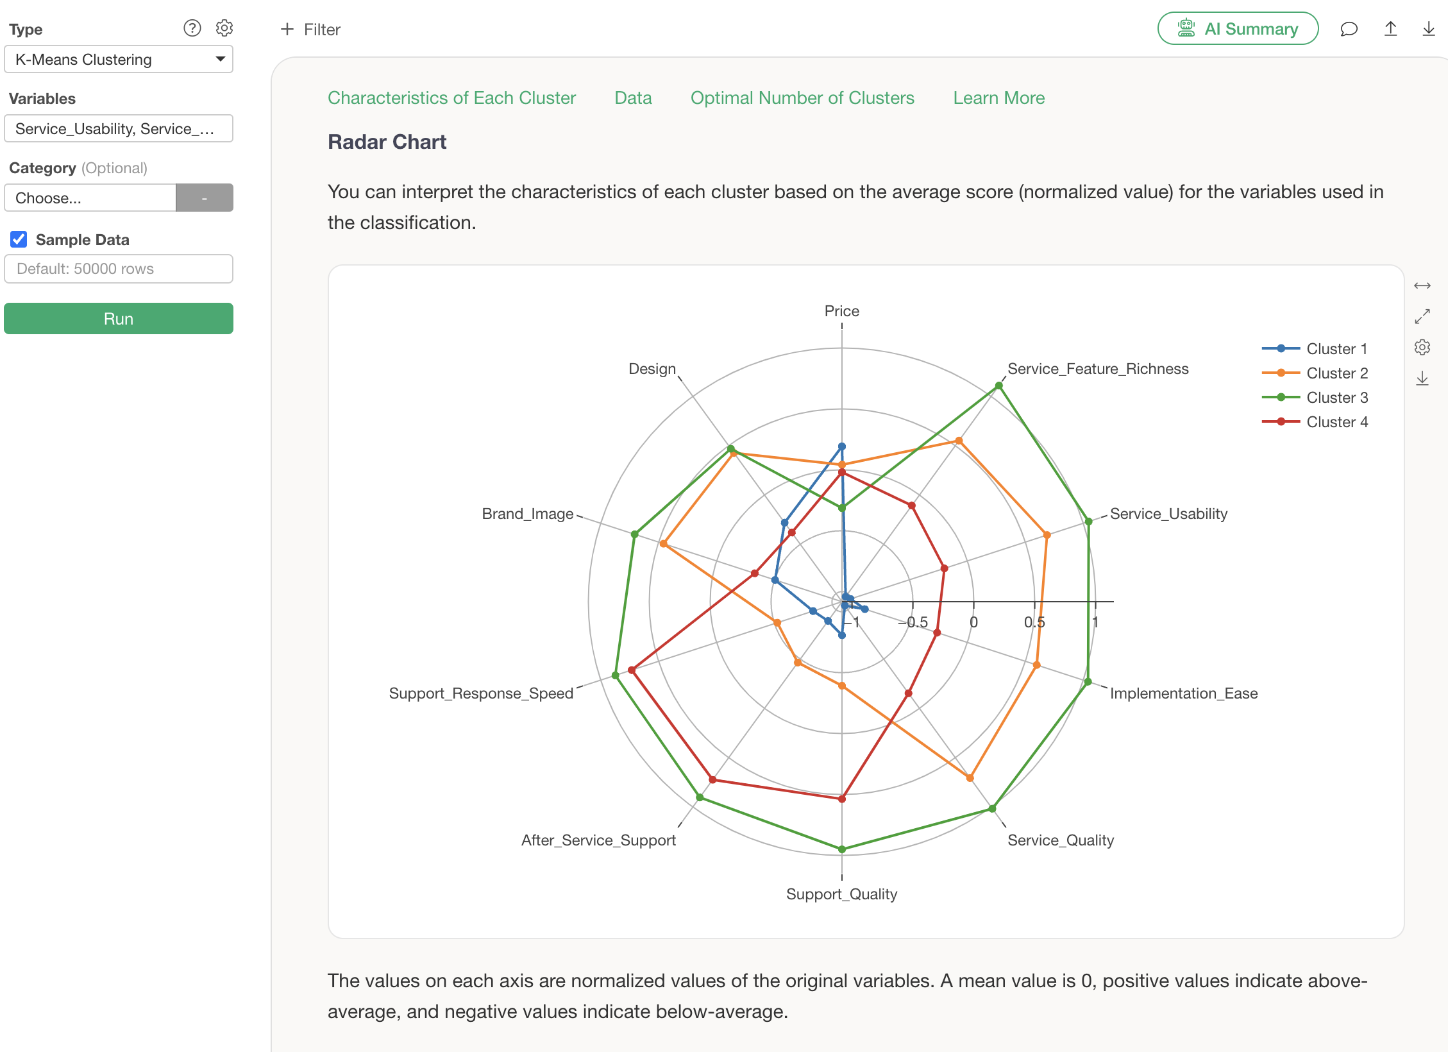
Task: Click the comment speech bubble icon
Action: pyautogui.click(x=1349, y=29)
